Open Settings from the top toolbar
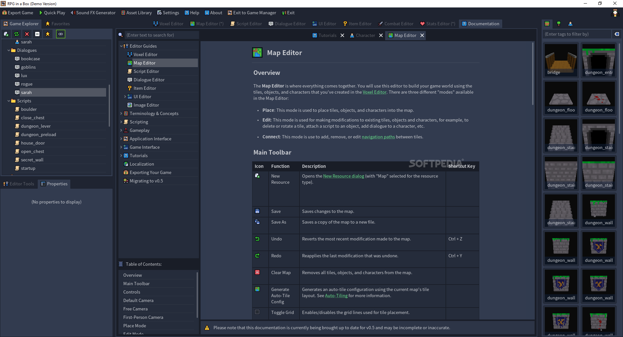 [x=168, y=13]
